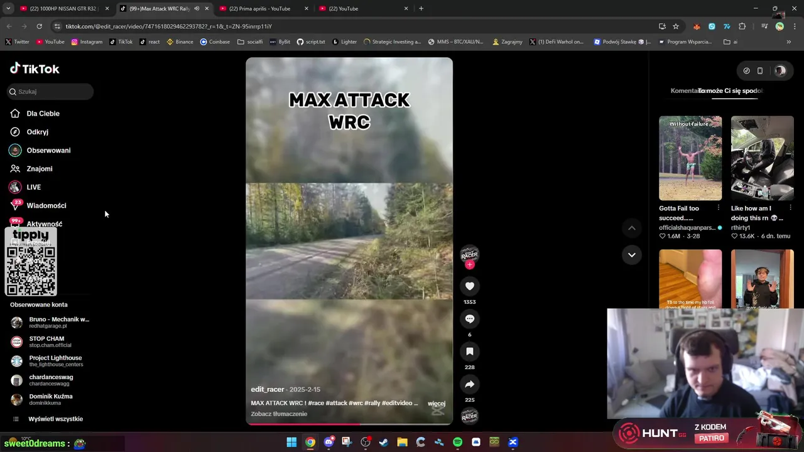Open Spotify from the taskbar
This screenshot has width=804, height=452.
(x=457, y=443)
